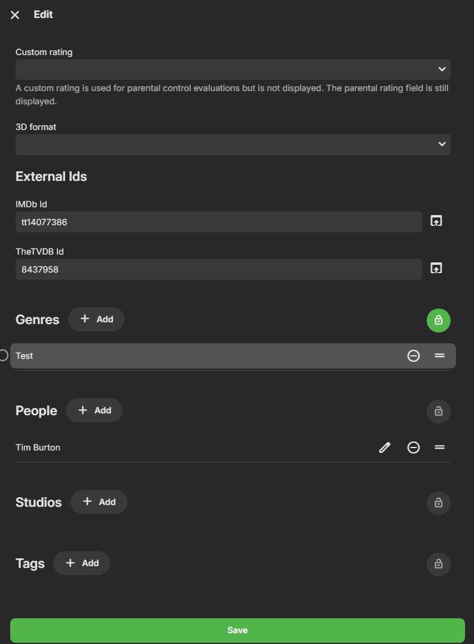This screenshot has width=474, height=644.
Task: Open the 3D format dropdown
Action: (233, 144)
